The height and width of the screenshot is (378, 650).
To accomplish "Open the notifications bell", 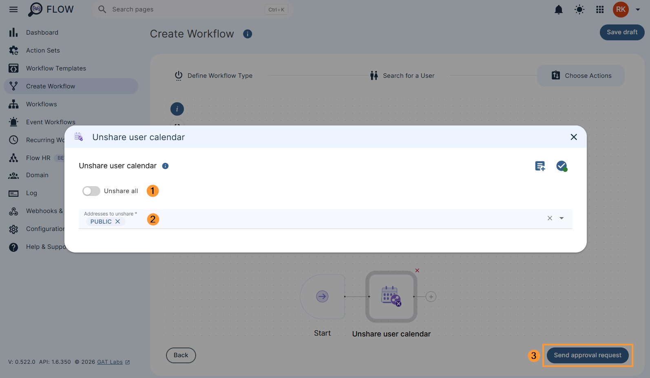I will (x=559, y=9).
